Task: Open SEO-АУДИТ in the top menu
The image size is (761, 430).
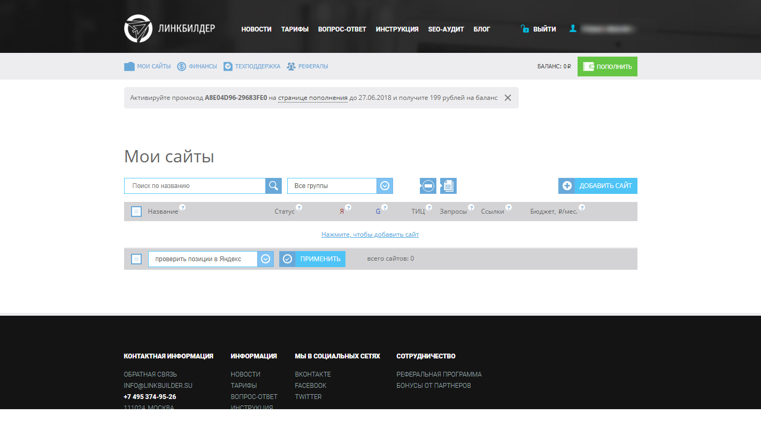Action: pos(446,29)
